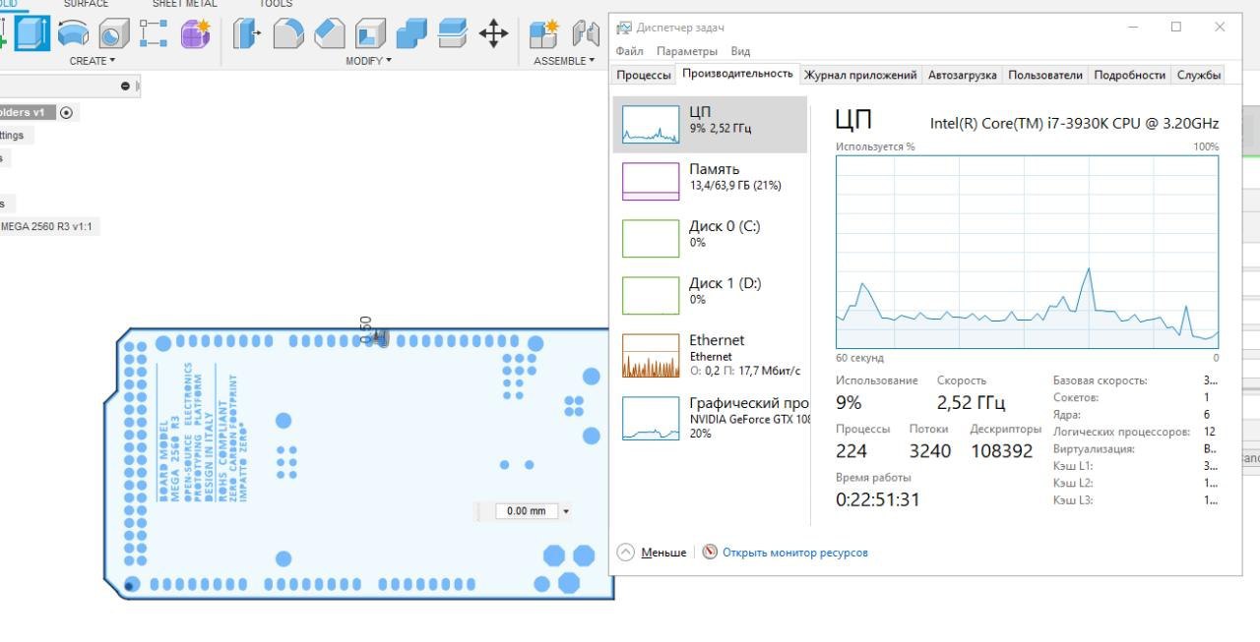Click the Меньше text button
The width and height of the screenshot is (1260, 642).
[663, 553]
